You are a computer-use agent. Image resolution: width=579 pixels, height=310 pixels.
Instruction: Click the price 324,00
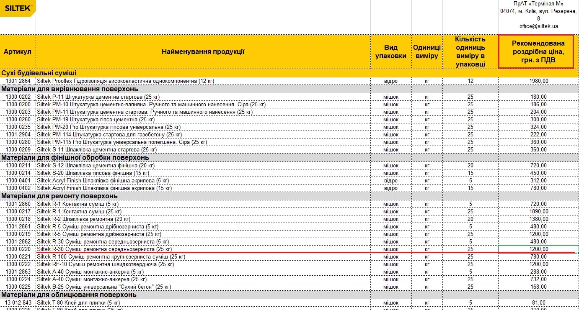tap(538, 127)
